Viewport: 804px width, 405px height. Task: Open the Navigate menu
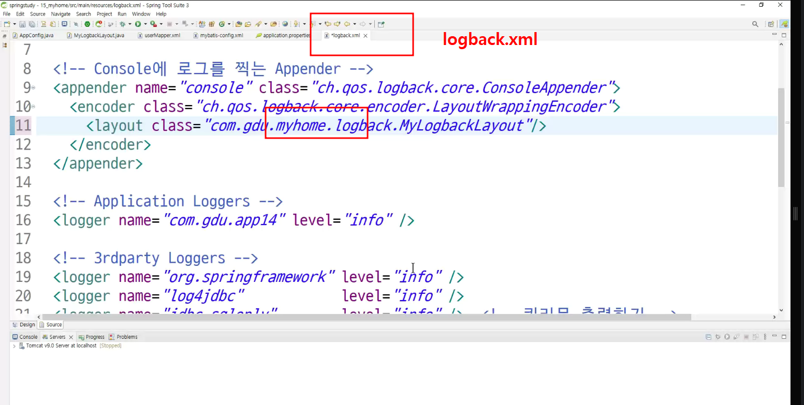point(61,14)
